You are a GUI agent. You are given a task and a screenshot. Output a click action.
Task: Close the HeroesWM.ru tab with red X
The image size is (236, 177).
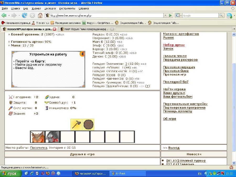pyautogui.click(x=55, y=29)
